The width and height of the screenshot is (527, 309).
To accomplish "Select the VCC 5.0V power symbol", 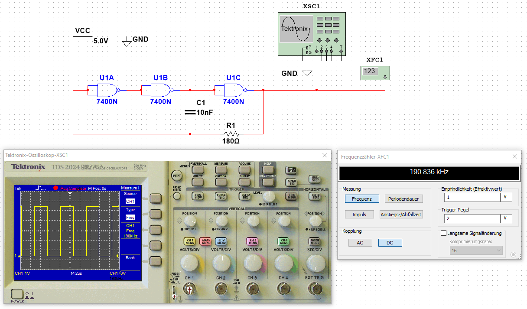I will (x=83, y=41).
